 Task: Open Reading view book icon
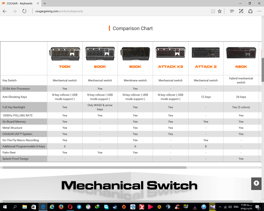(x=213, y=11)
